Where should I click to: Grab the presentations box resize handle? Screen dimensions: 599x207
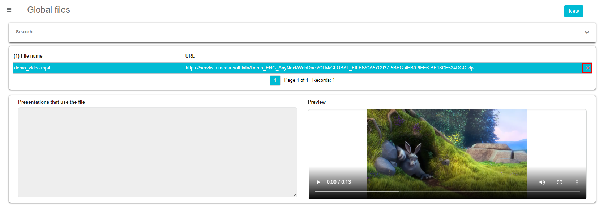click(295, 195)
